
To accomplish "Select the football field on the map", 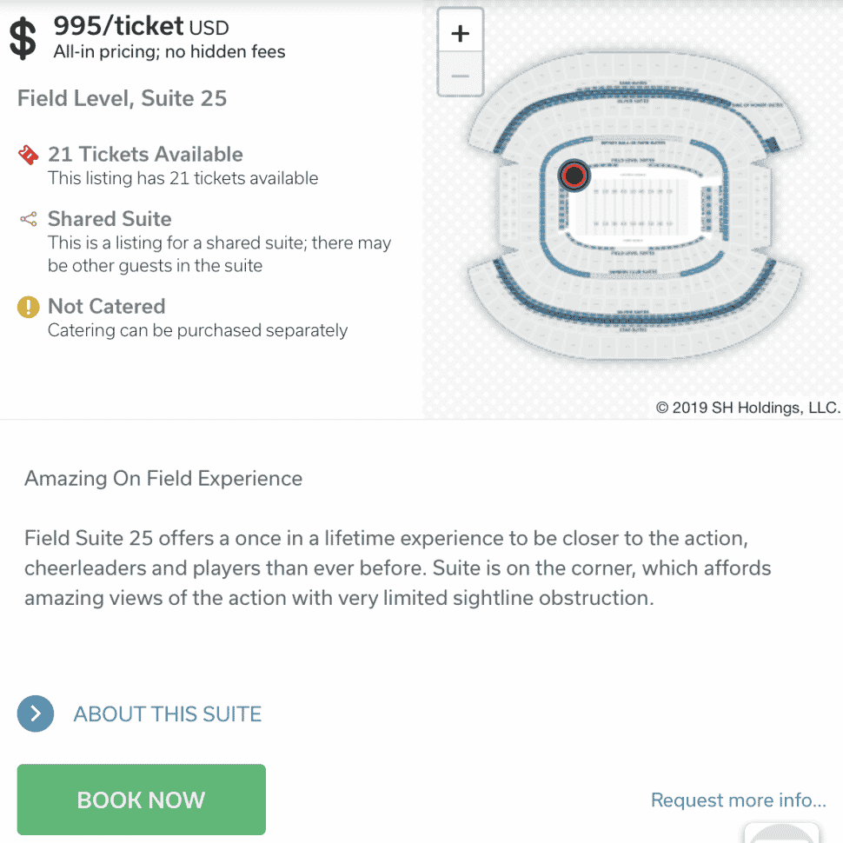I will (x=634, y=207).
